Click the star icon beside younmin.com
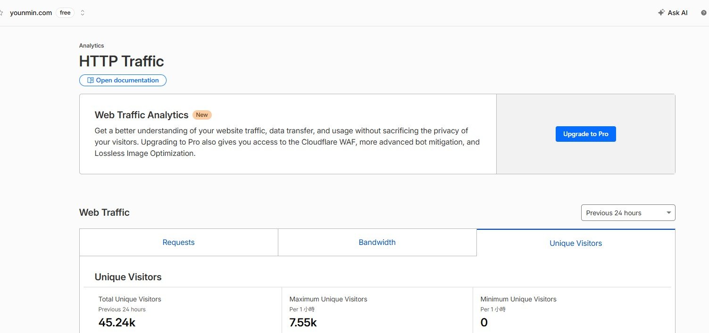The image size is (709, 333). pyautogui.click(x=1, y=13)
